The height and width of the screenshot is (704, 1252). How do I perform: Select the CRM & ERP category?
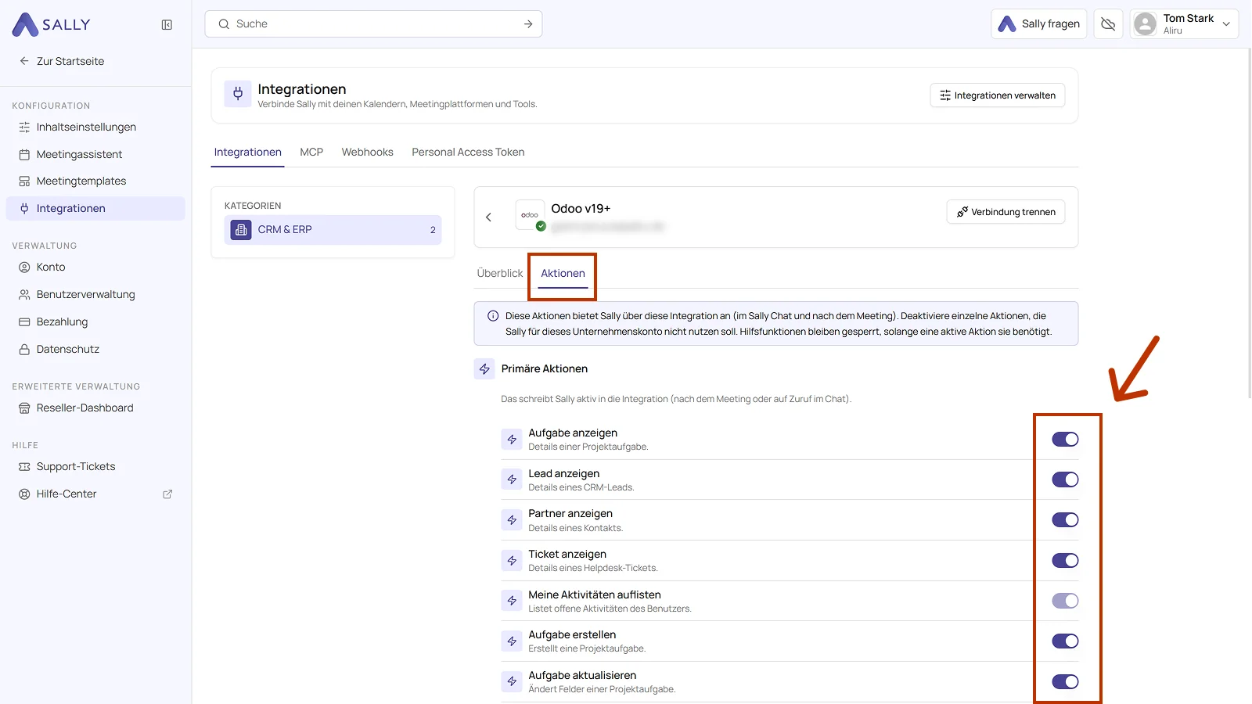pos(333,230)
